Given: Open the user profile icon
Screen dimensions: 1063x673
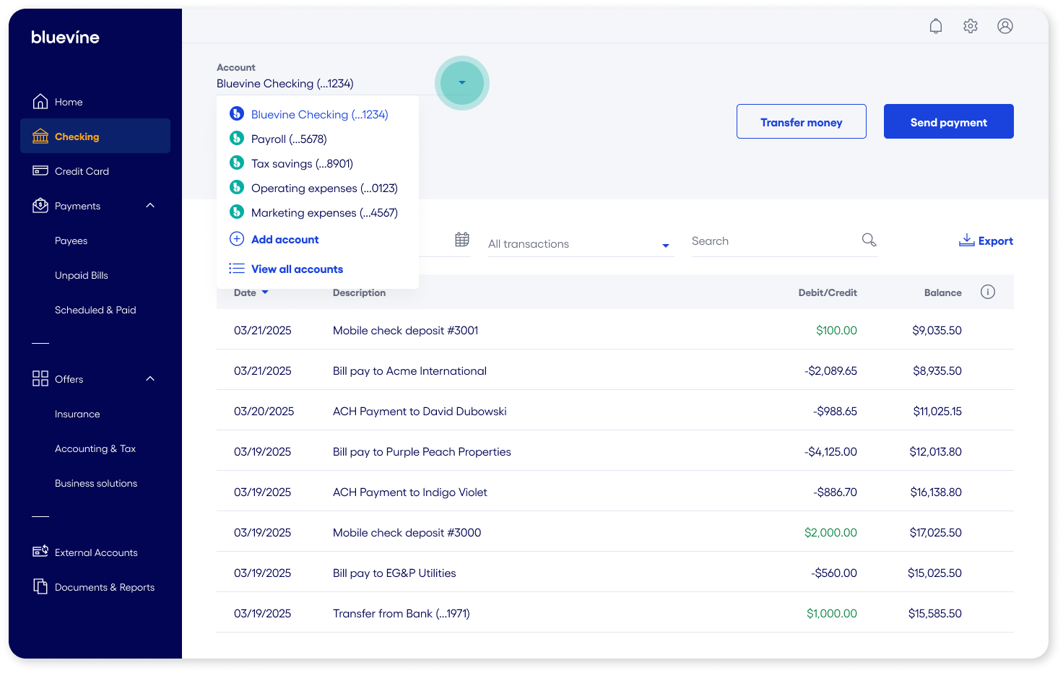Looking at the screenshot, I should point(1005,26).
